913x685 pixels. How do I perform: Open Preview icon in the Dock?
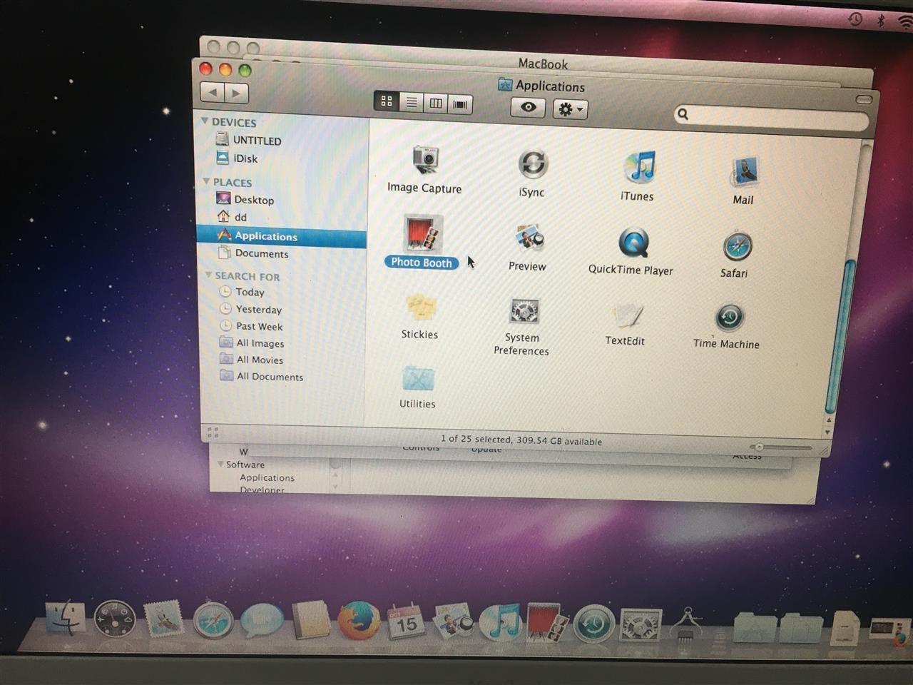click(454, 621)
